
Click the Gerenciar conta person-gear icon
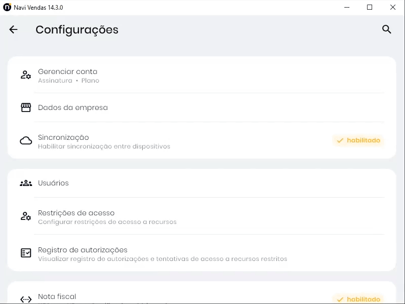(26, 75)
